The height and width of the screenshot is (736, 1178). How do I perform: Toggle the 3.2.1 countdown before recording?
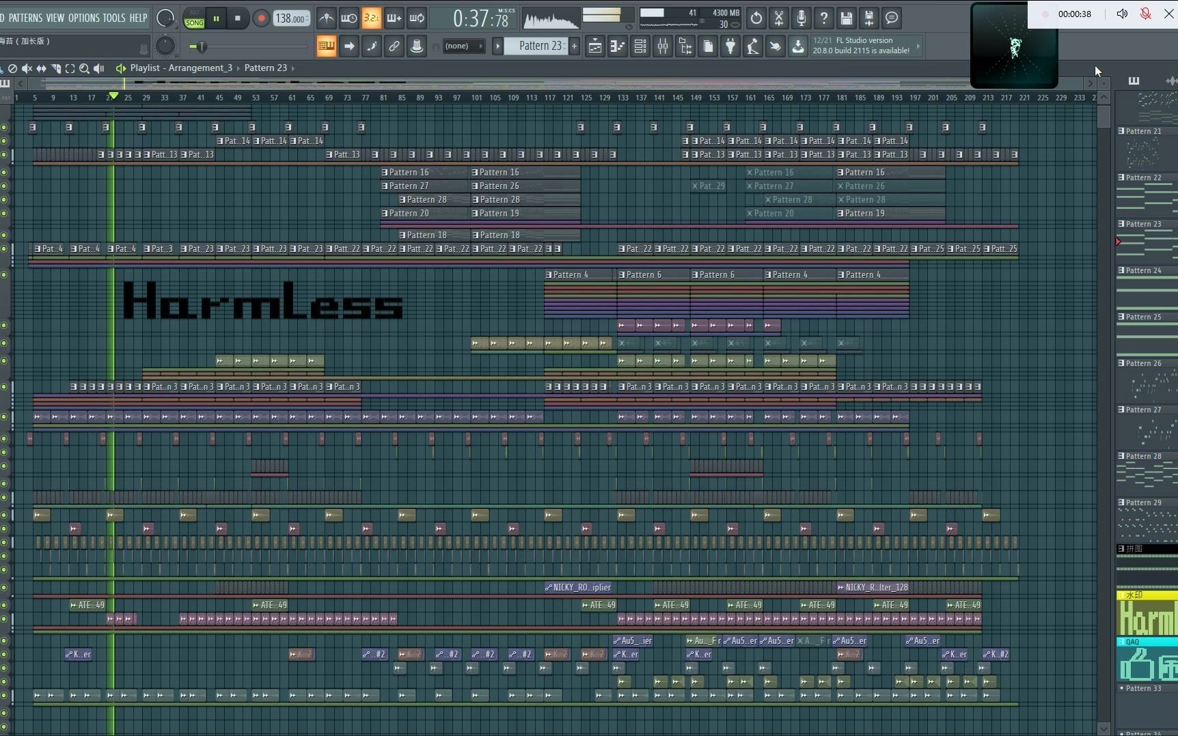point(371,18)
